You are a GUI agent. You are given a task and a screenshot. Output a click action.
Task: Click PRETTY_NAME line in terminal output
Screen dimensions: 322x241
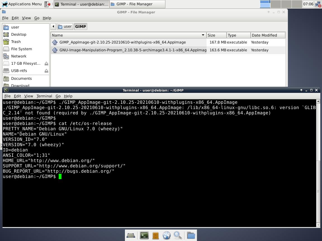coord(63,129)
